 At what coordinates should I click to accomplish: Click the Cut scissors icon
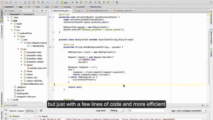(x=25, y=2)
